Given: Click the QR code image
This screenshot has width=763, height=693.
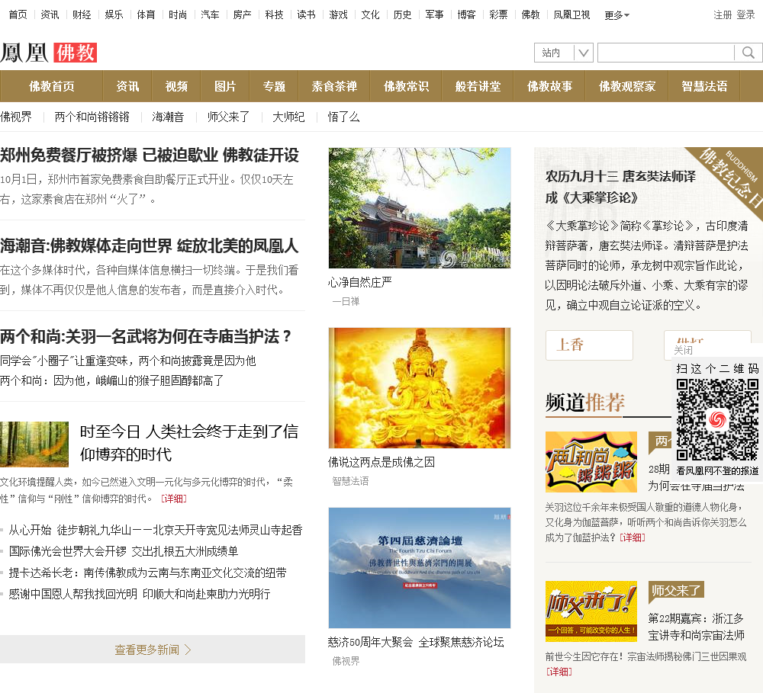Looking at the screenshot, I should click(x=717, y=420).
